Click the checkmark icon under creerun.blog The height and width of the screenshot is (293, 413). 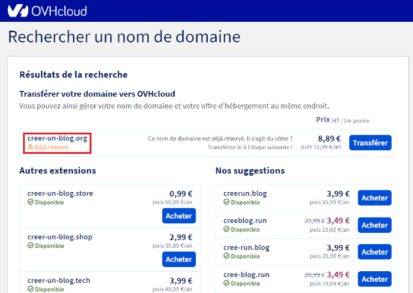pos(227,202)
